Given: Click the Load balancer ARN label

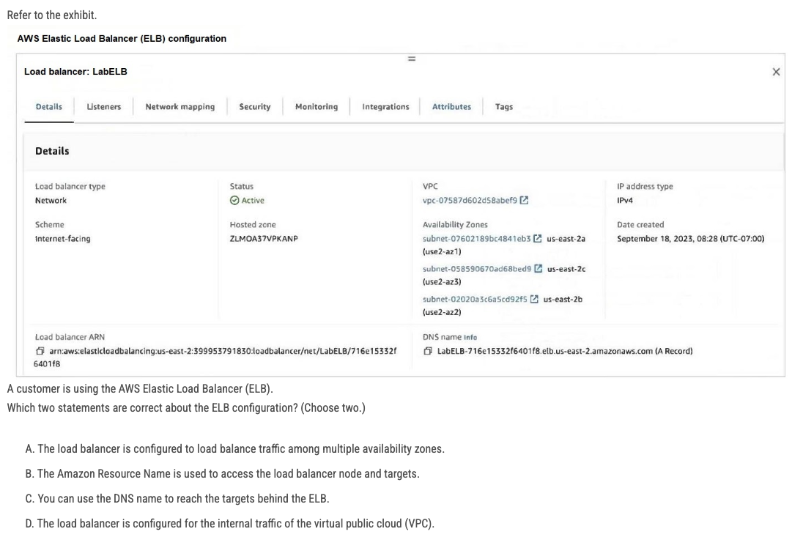Looking at the screenshot, I should pos(70,337).
